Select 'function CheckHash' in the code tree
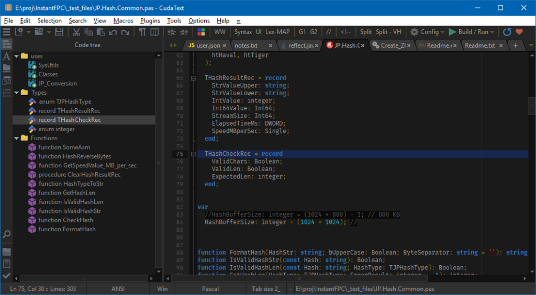This screenshot has width=536, height=295. point(66,220)
